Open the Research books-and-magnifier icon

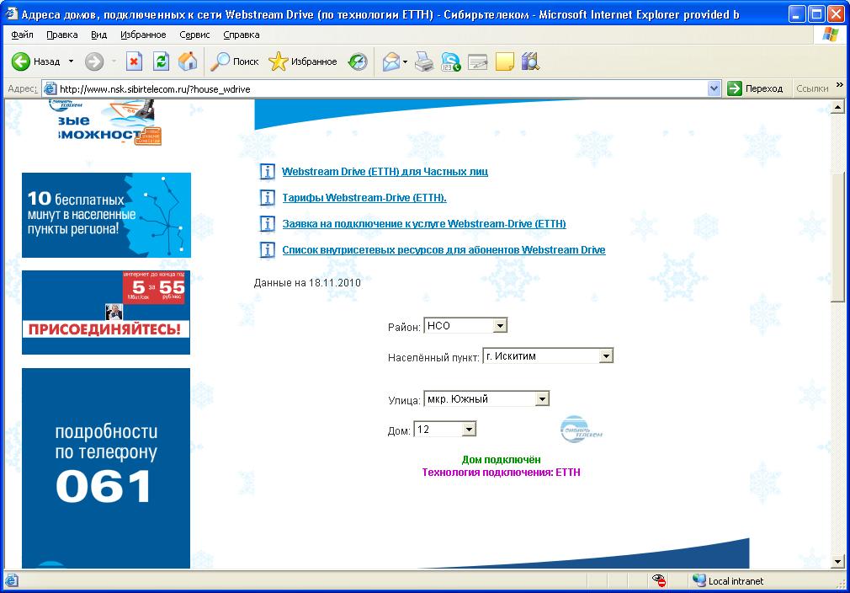tap(531, 61)
